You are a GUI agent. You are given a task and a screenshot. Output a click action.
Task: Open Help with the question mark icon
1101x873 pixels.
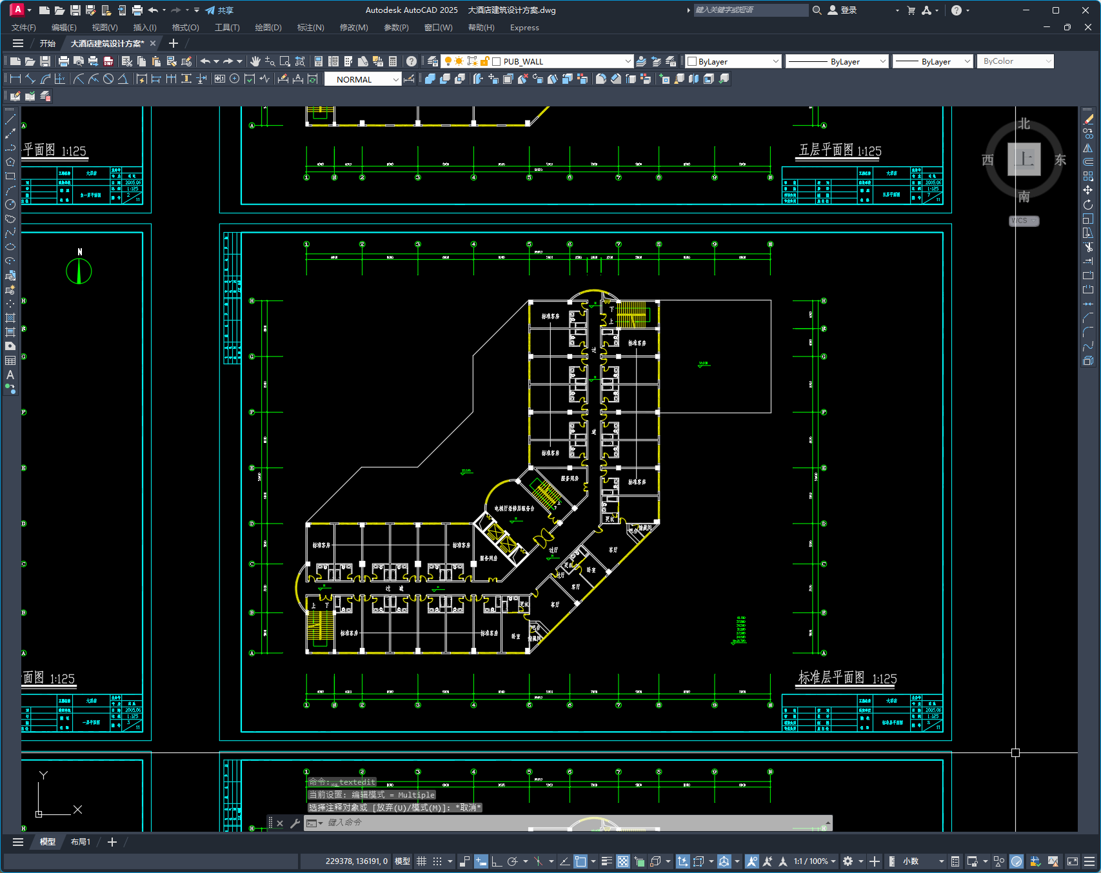point(412,61)
